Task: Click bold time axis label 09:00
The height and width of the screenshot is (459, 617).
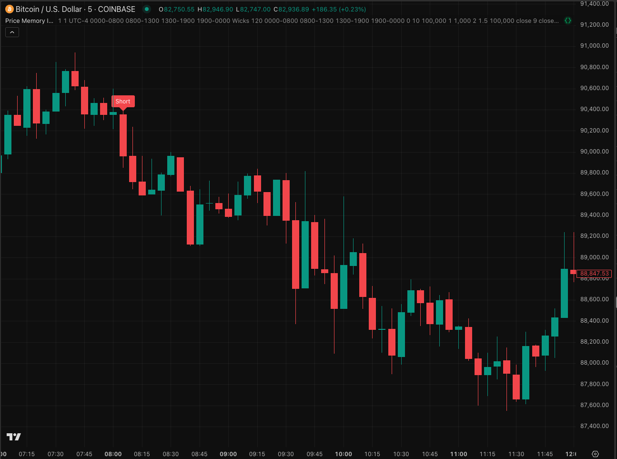Action: [228, 454]
